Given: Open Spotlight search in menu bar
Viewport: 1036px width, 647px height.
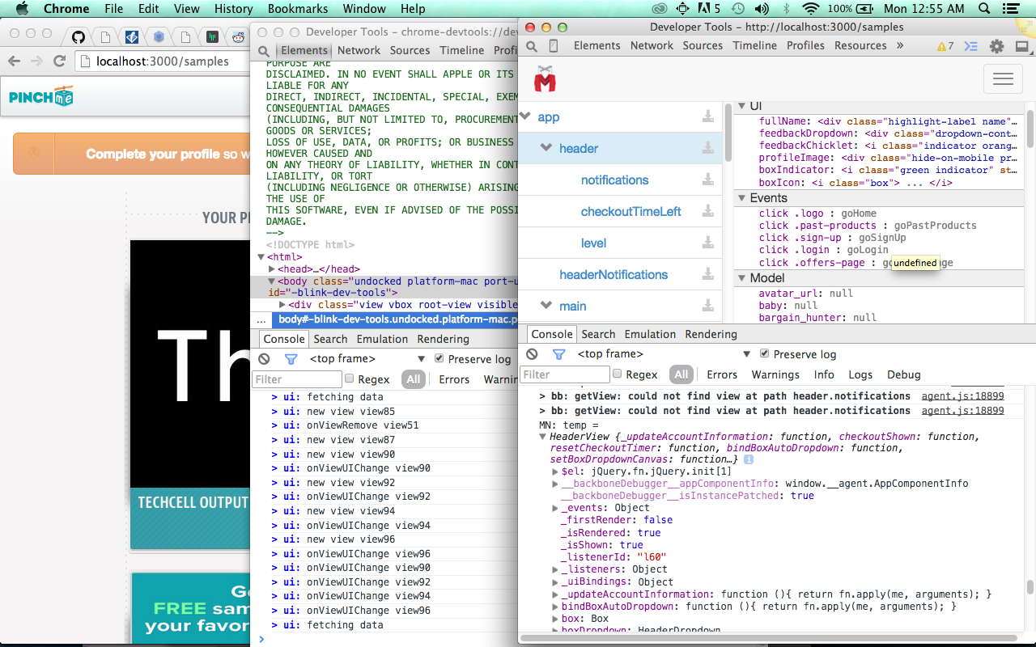Looking at the screenshot, I should 984,9.
